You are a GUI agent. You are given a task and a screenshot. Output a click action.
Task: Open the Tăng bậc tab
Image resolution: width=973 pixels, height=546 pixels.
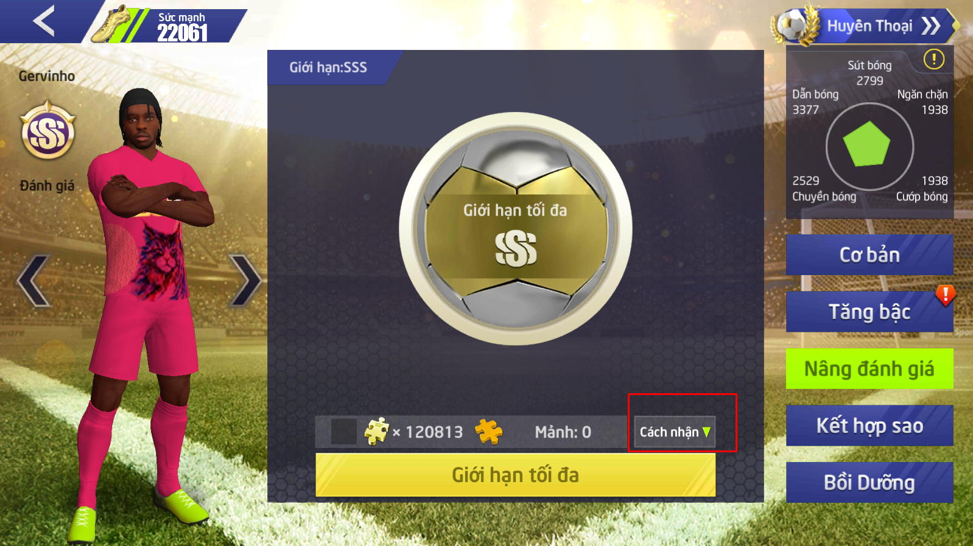pos(869,312)
